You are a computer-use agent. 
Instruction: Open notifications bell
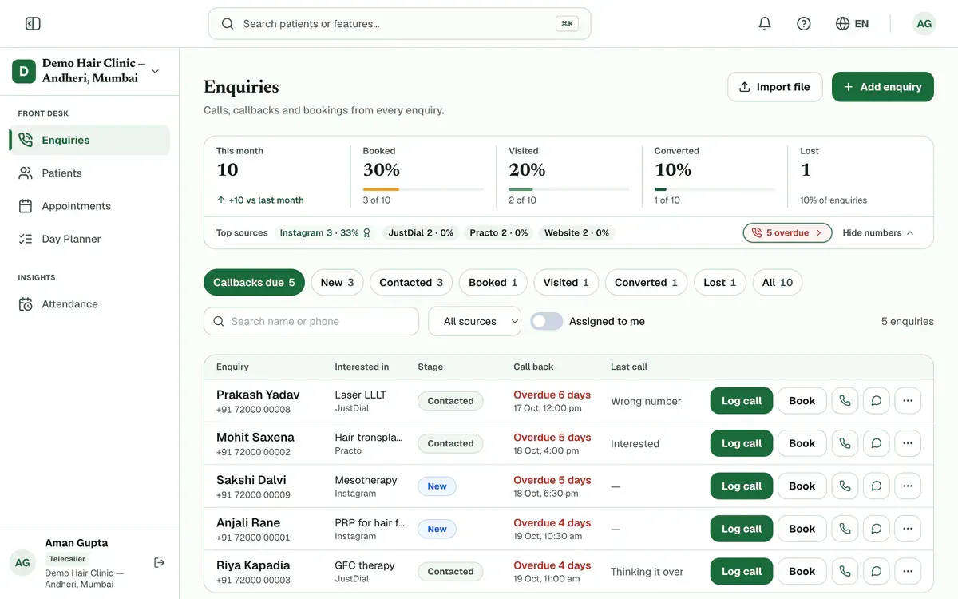(x=765, y=24)
